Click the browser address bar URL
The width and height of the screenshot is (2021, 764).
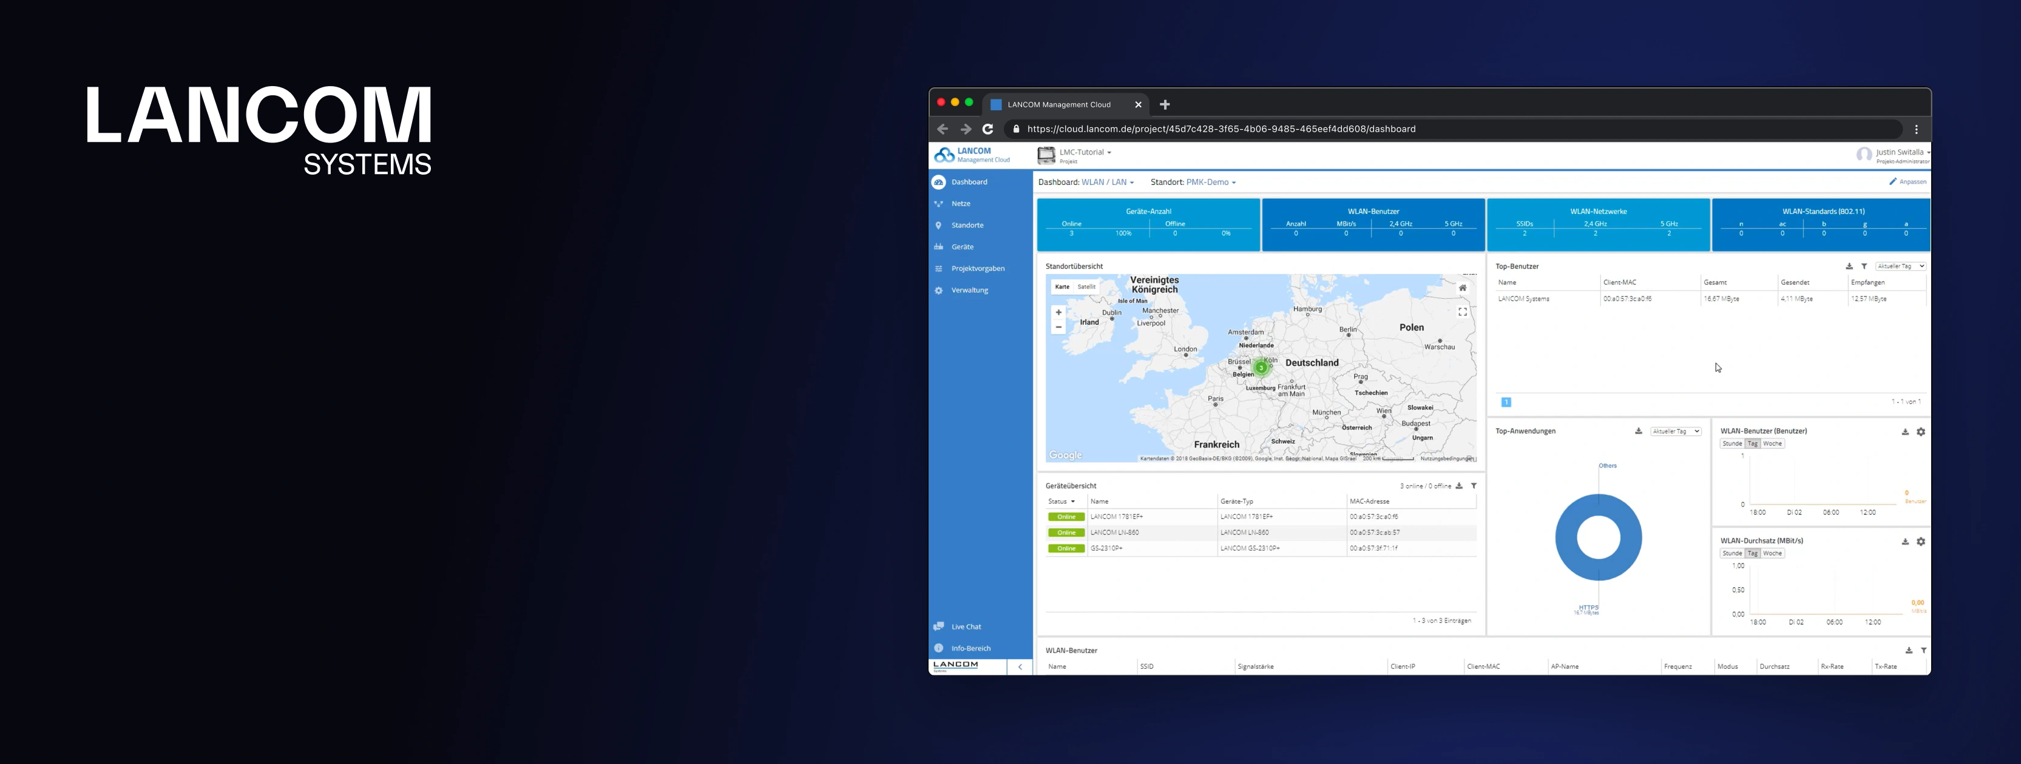(x=1222, y=129)
